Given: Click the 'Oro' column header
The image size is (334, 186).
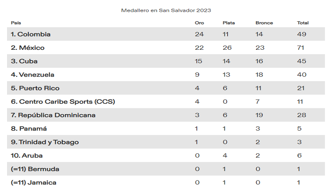Looking at the screenshot, I should [199, 23].
